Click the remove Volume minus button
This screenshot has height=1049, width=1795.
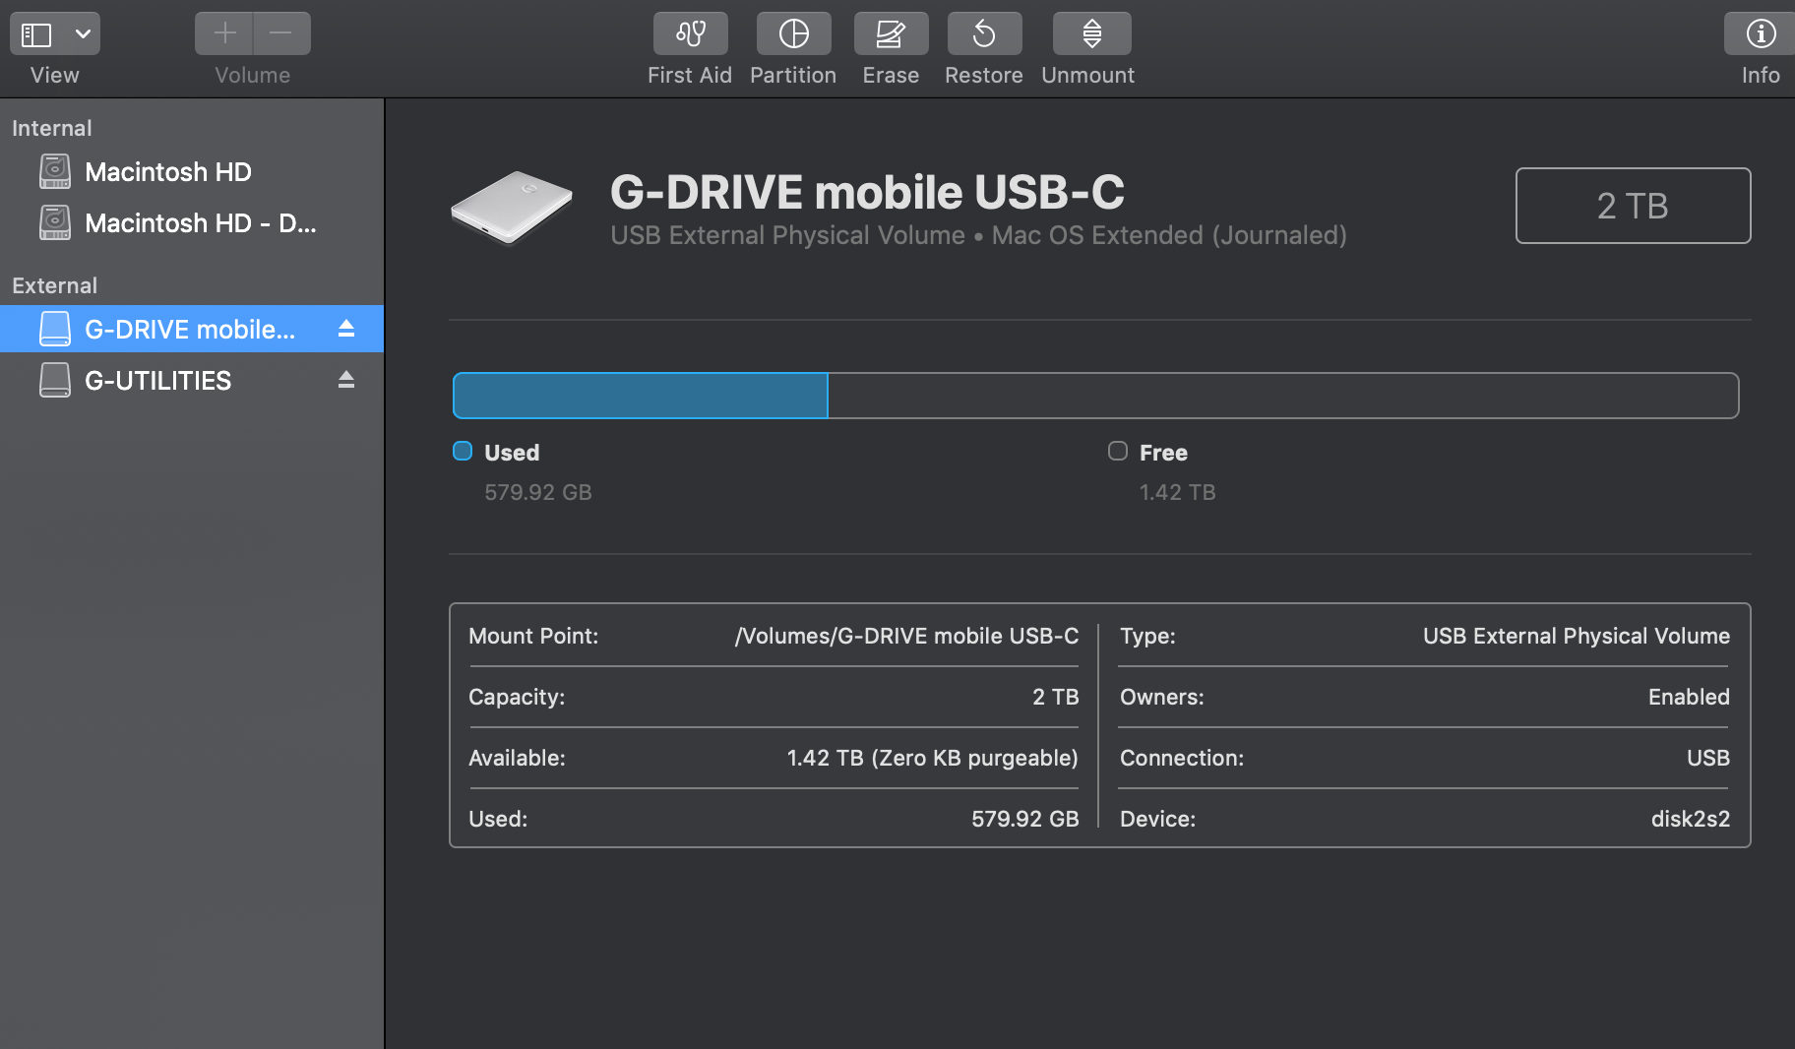pos(281,33)
